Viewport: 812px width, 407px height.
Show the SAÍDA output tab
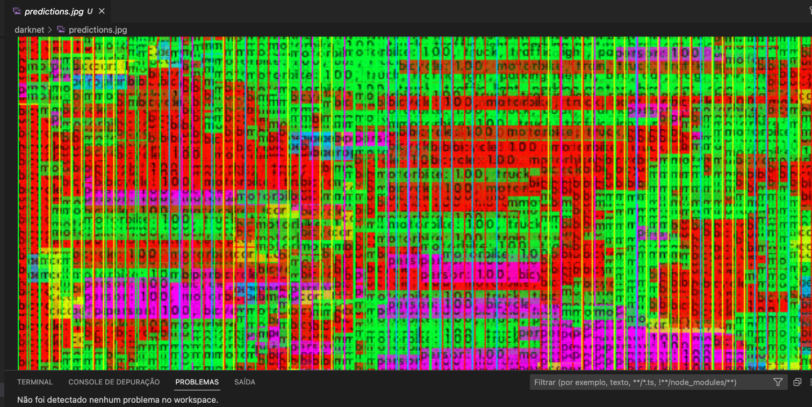coord(245,382)
